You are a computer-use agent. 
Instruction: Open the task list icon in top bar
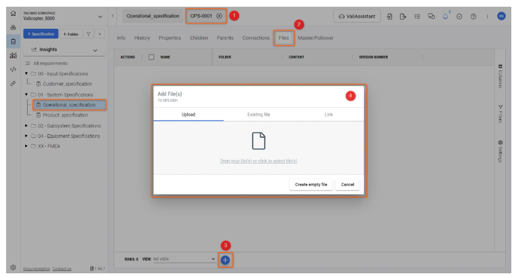[x=417, y=17]
